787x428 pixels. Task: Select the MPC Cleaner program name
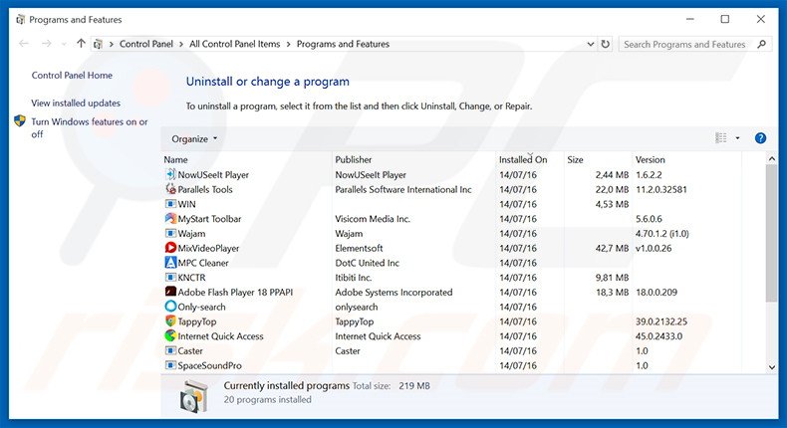tap(203, 263)
